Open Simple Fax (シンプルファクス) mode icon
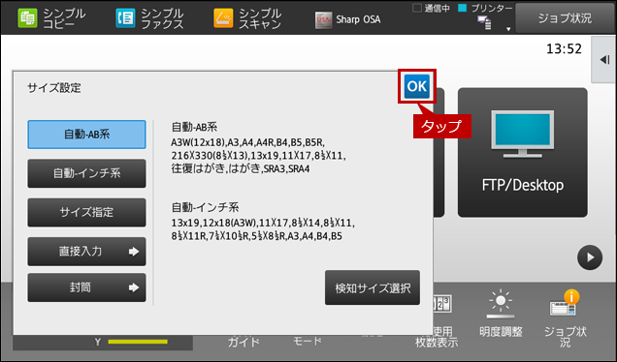 click(x=125, y=18)
